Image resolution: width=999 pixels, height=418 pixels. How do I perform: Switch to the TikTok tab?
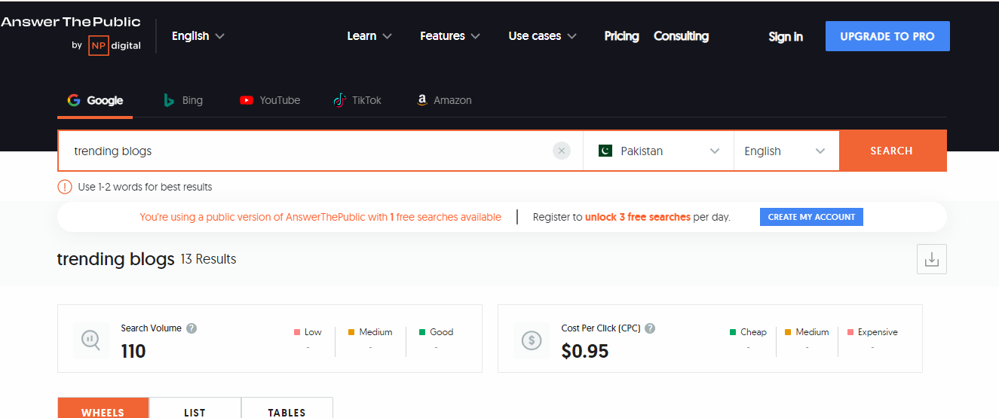358,100
